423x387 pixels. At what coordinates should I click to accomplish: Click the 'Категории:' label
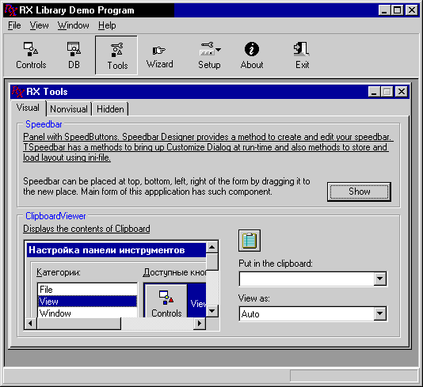(59, 272)
